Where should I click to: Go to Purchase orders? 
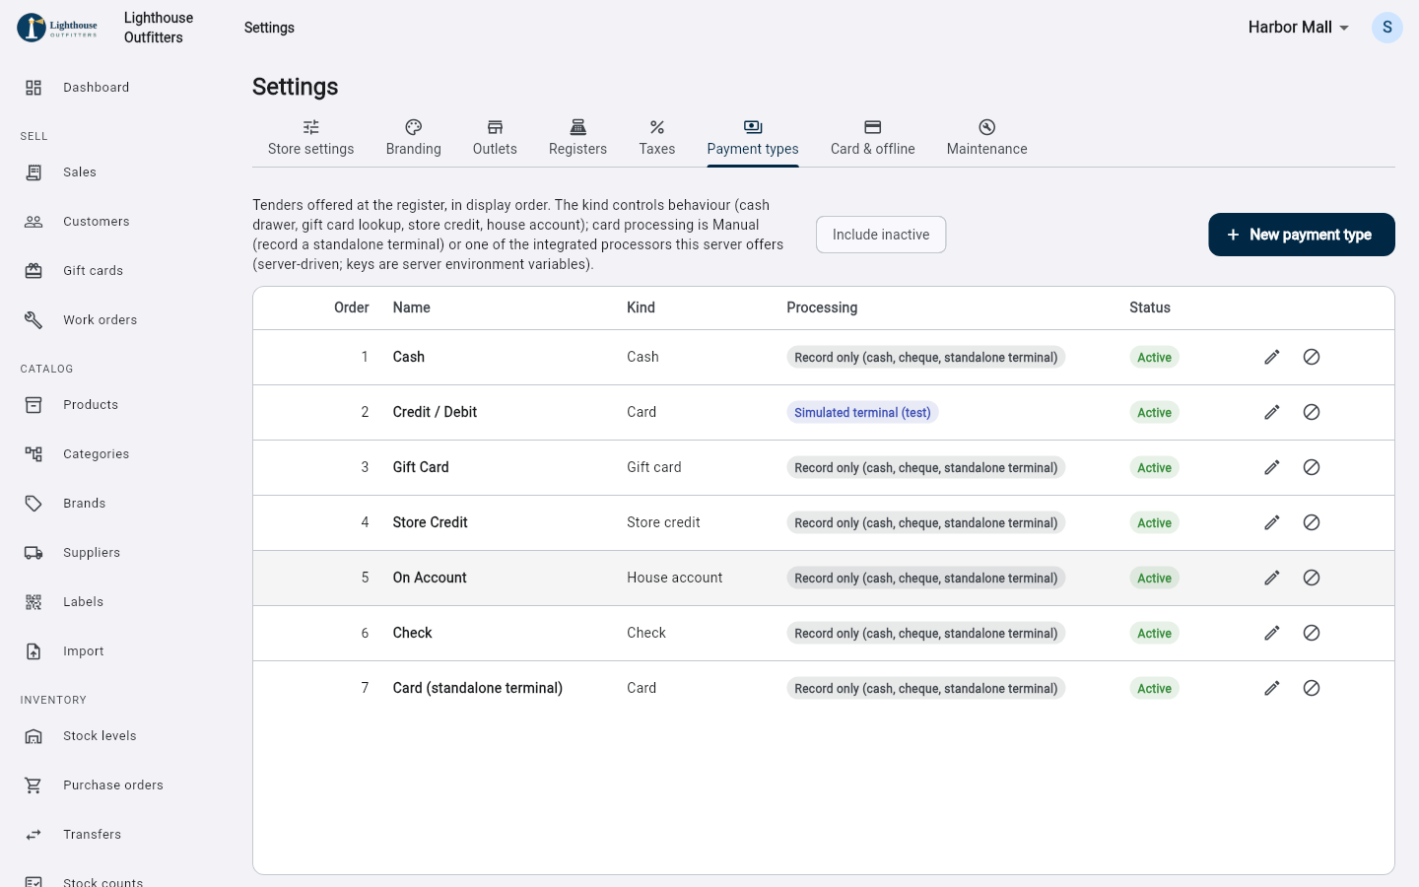[x=118, y=785]
